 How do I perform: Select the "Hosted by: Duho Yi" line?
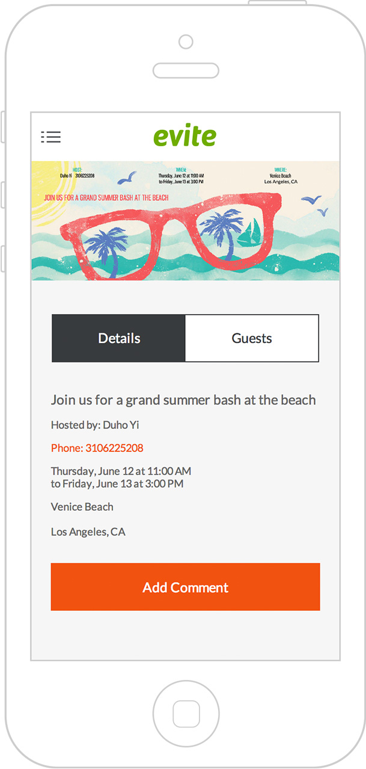pyautogui.click(x=95, y=425)
